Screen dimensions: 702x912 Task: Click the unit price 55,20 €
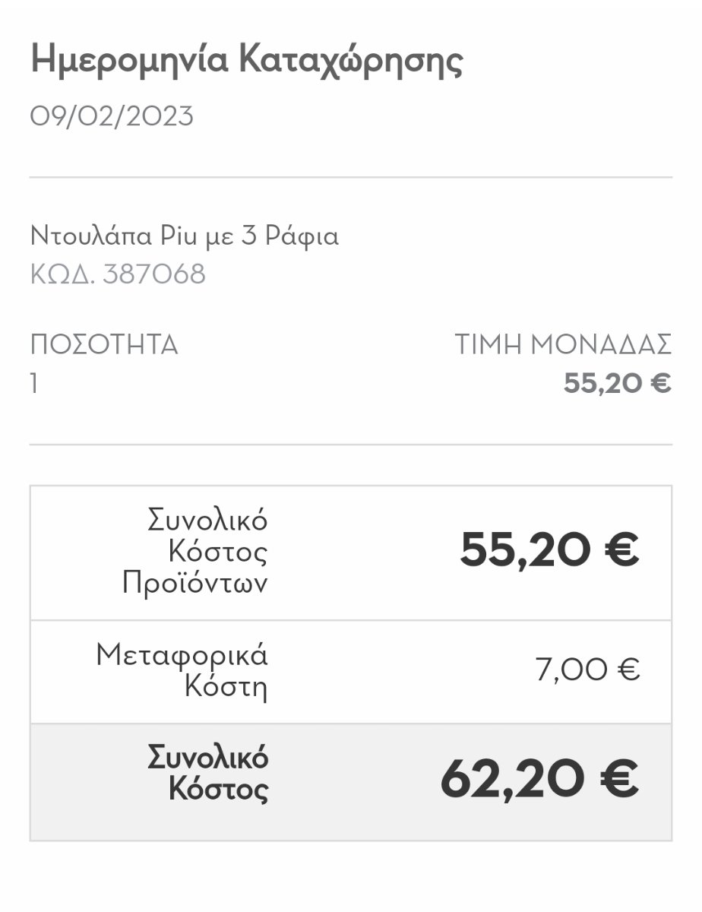[x=618, y=384]
